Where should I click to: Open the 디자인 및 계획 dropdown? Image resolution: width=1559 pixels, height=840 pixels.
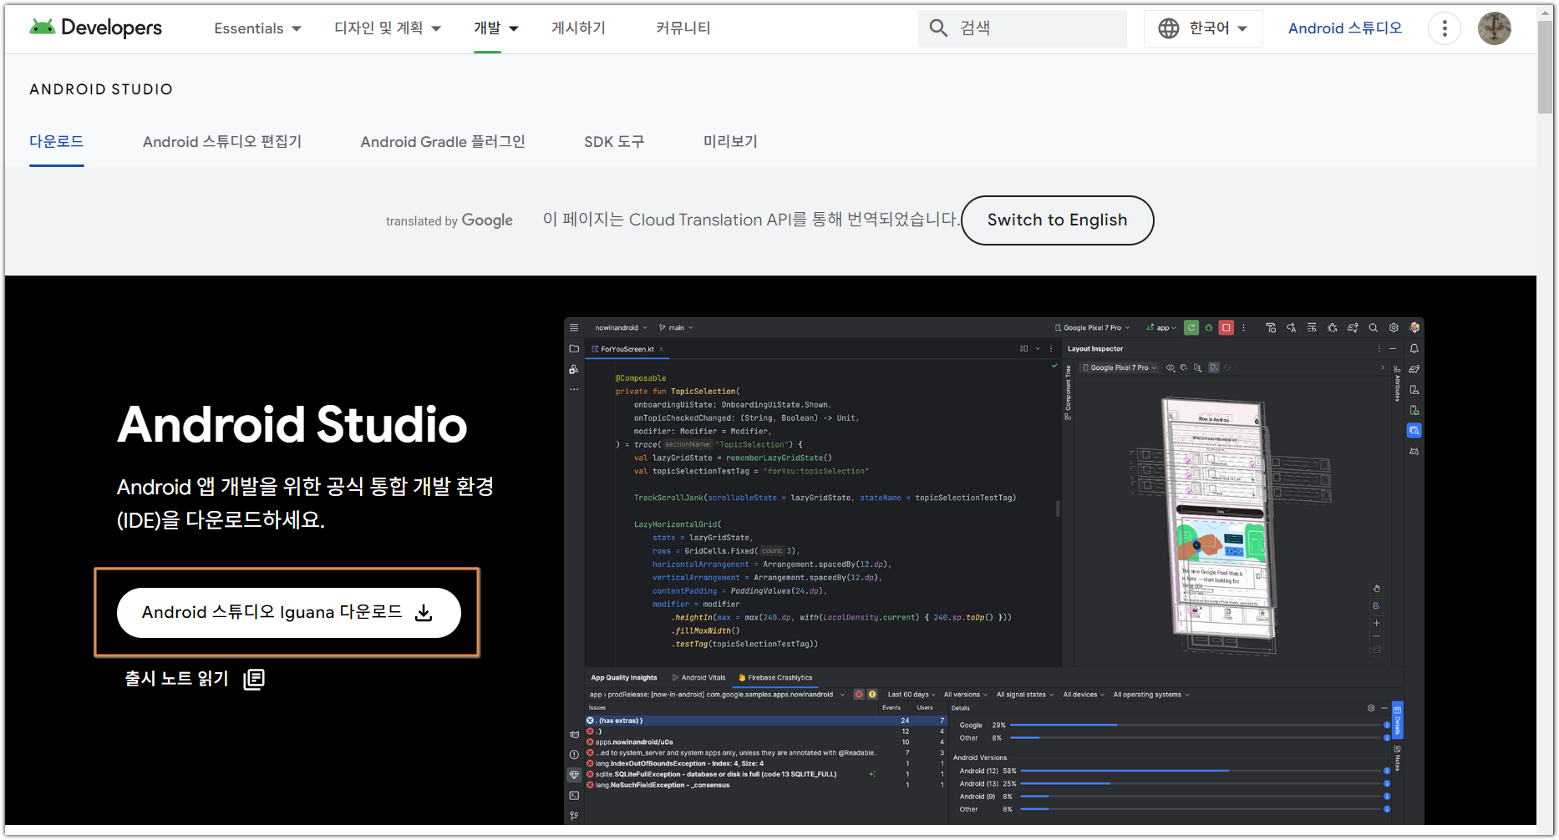click(x=388, y=28)
